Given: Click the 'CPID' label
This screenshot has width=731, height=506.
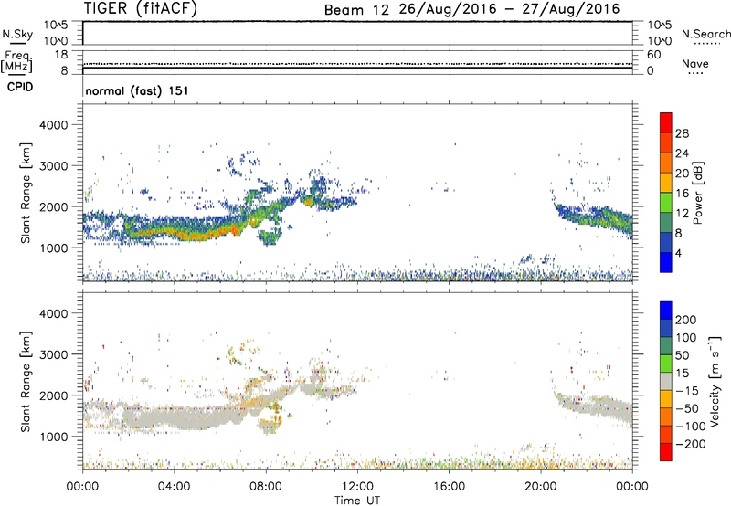Looking at the screenshot, I should (20, 87).
